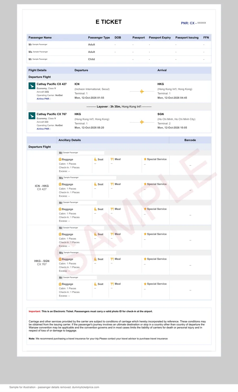The image size is (238, 392).
Task: Click the dummyticketprice.com footer text
Action: 85,387
